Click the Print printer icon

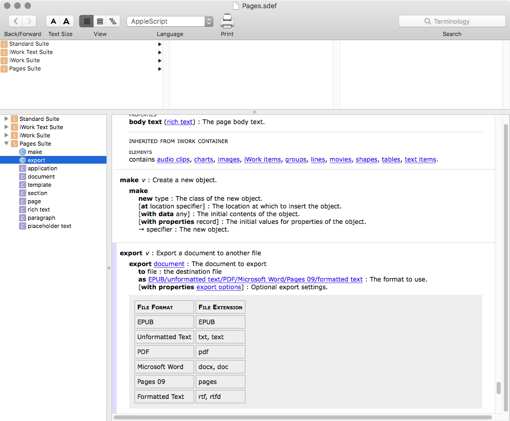227,21
